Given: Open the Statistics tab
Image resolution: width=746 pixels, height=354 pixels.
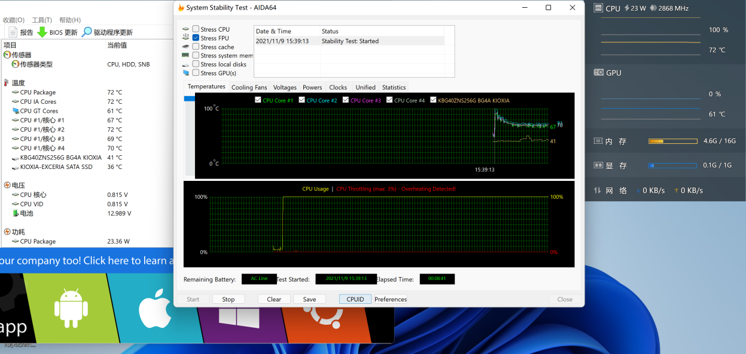Looking at the screenshot, I should click(x=394, y=87).
